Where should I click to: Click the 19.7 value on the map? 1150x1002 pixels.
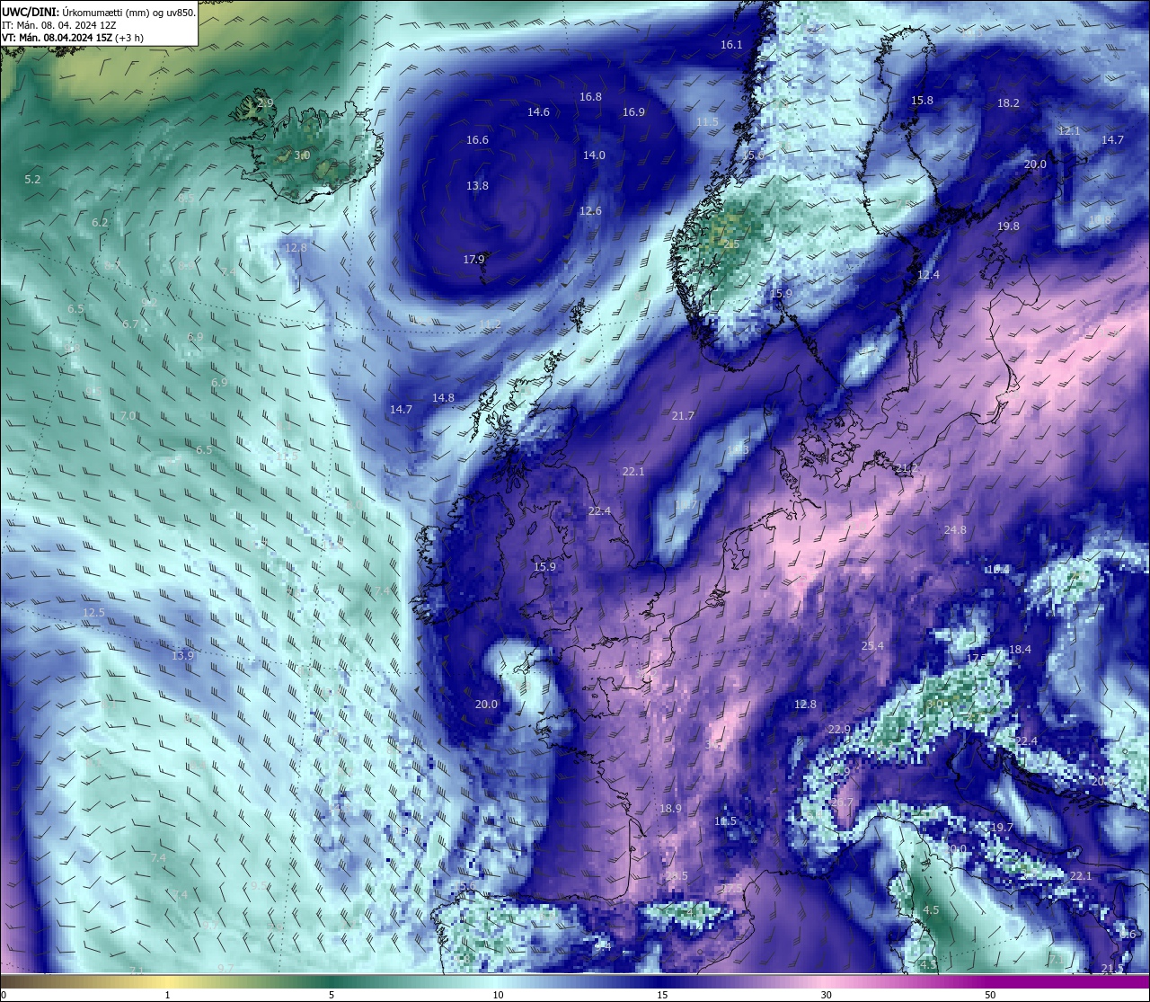[1002, 828]
